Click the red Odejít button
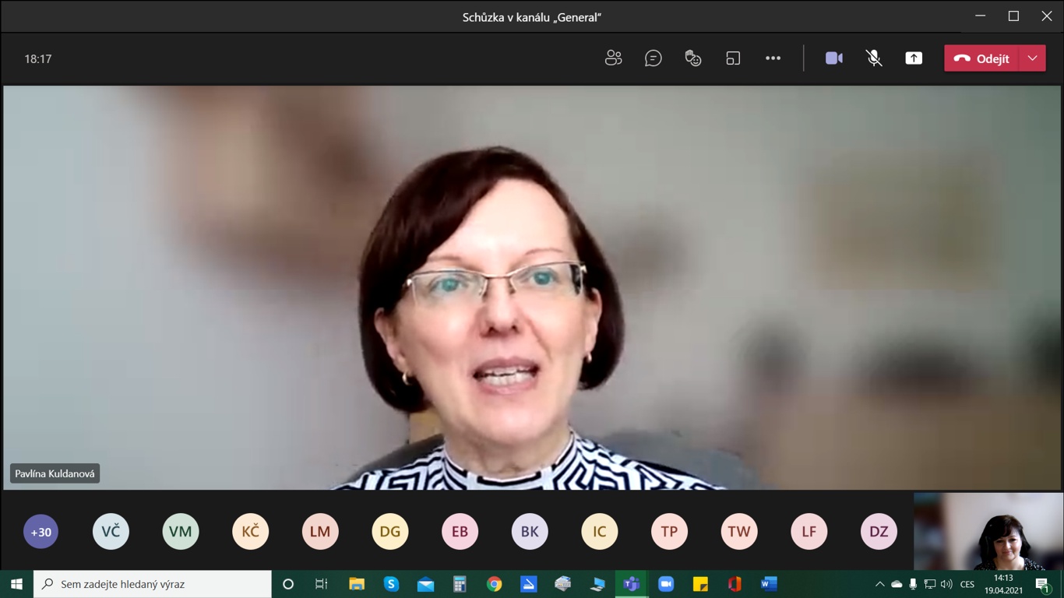This screenshot has height=598, width=1064. coord(981,58)
